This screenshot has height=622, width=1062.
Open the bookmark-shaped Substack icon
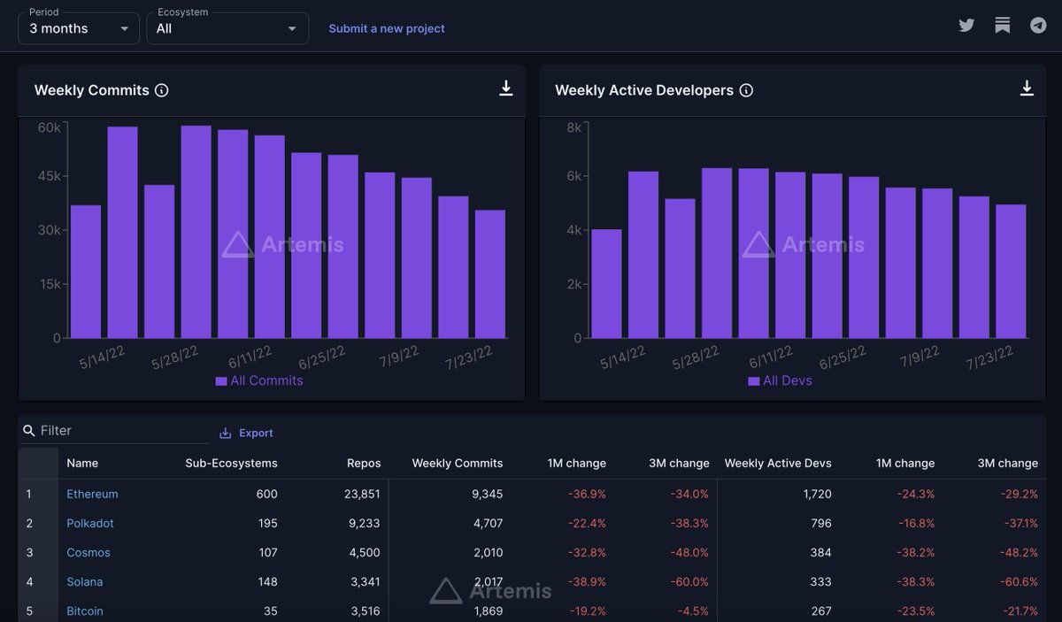coord(1002,26)
